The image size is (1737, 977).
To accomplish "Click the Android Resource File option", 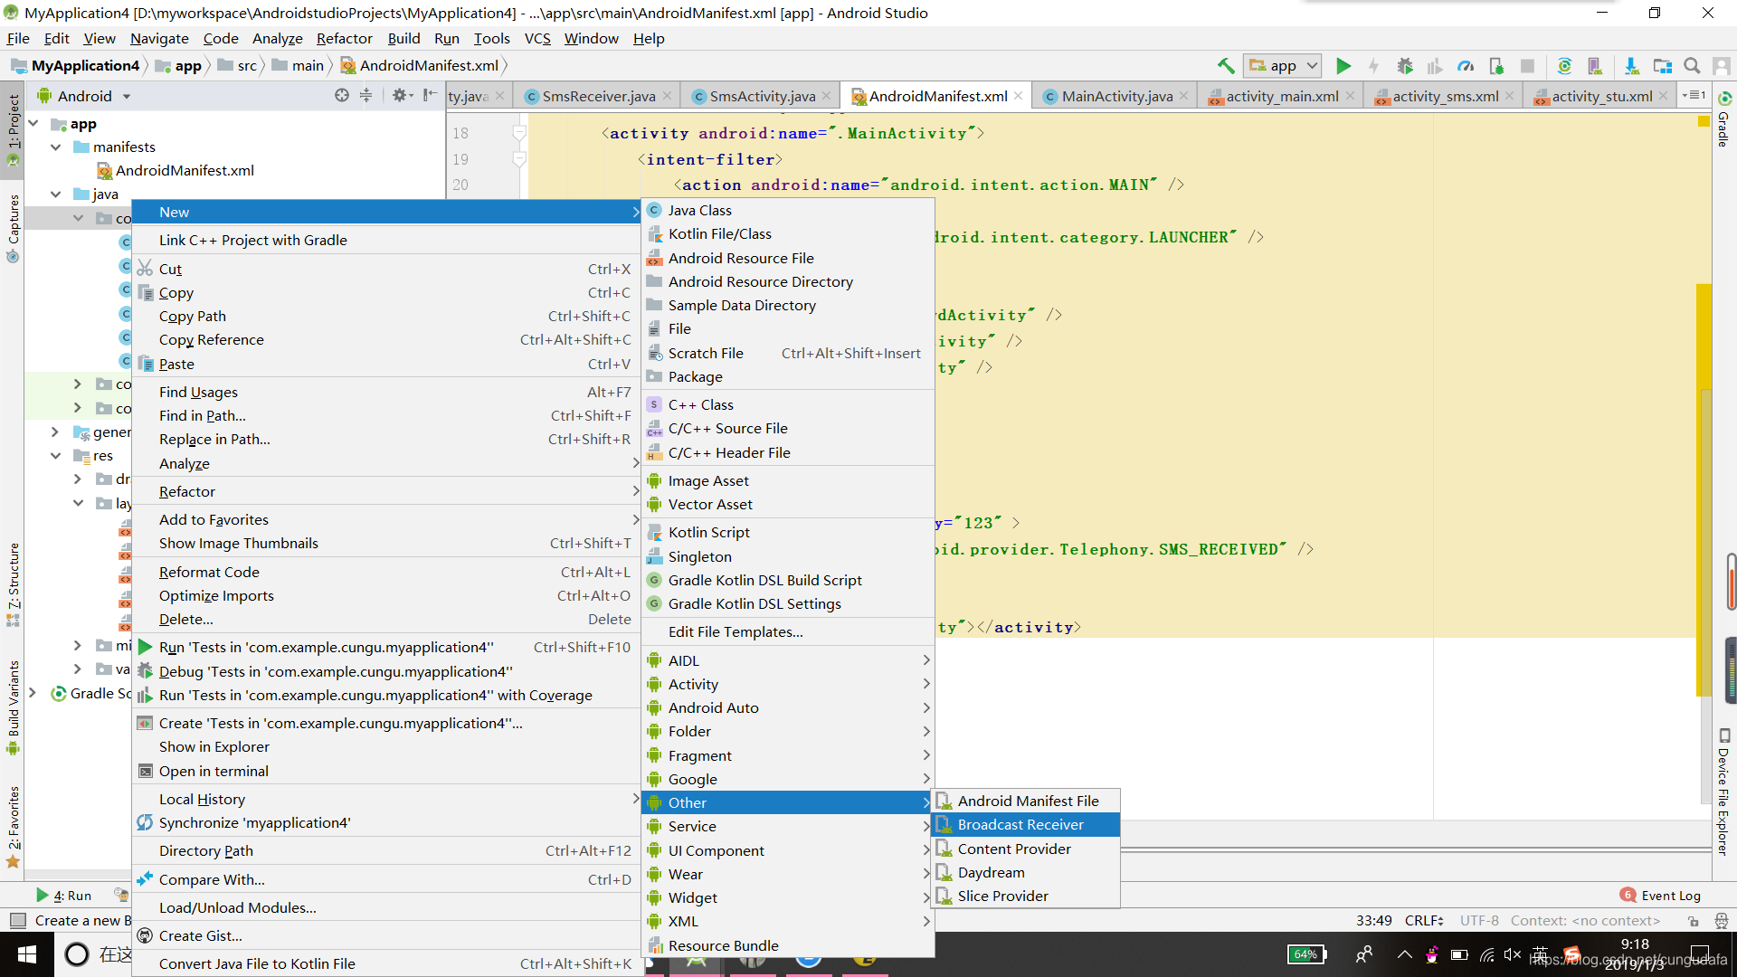I will (741, 257).
